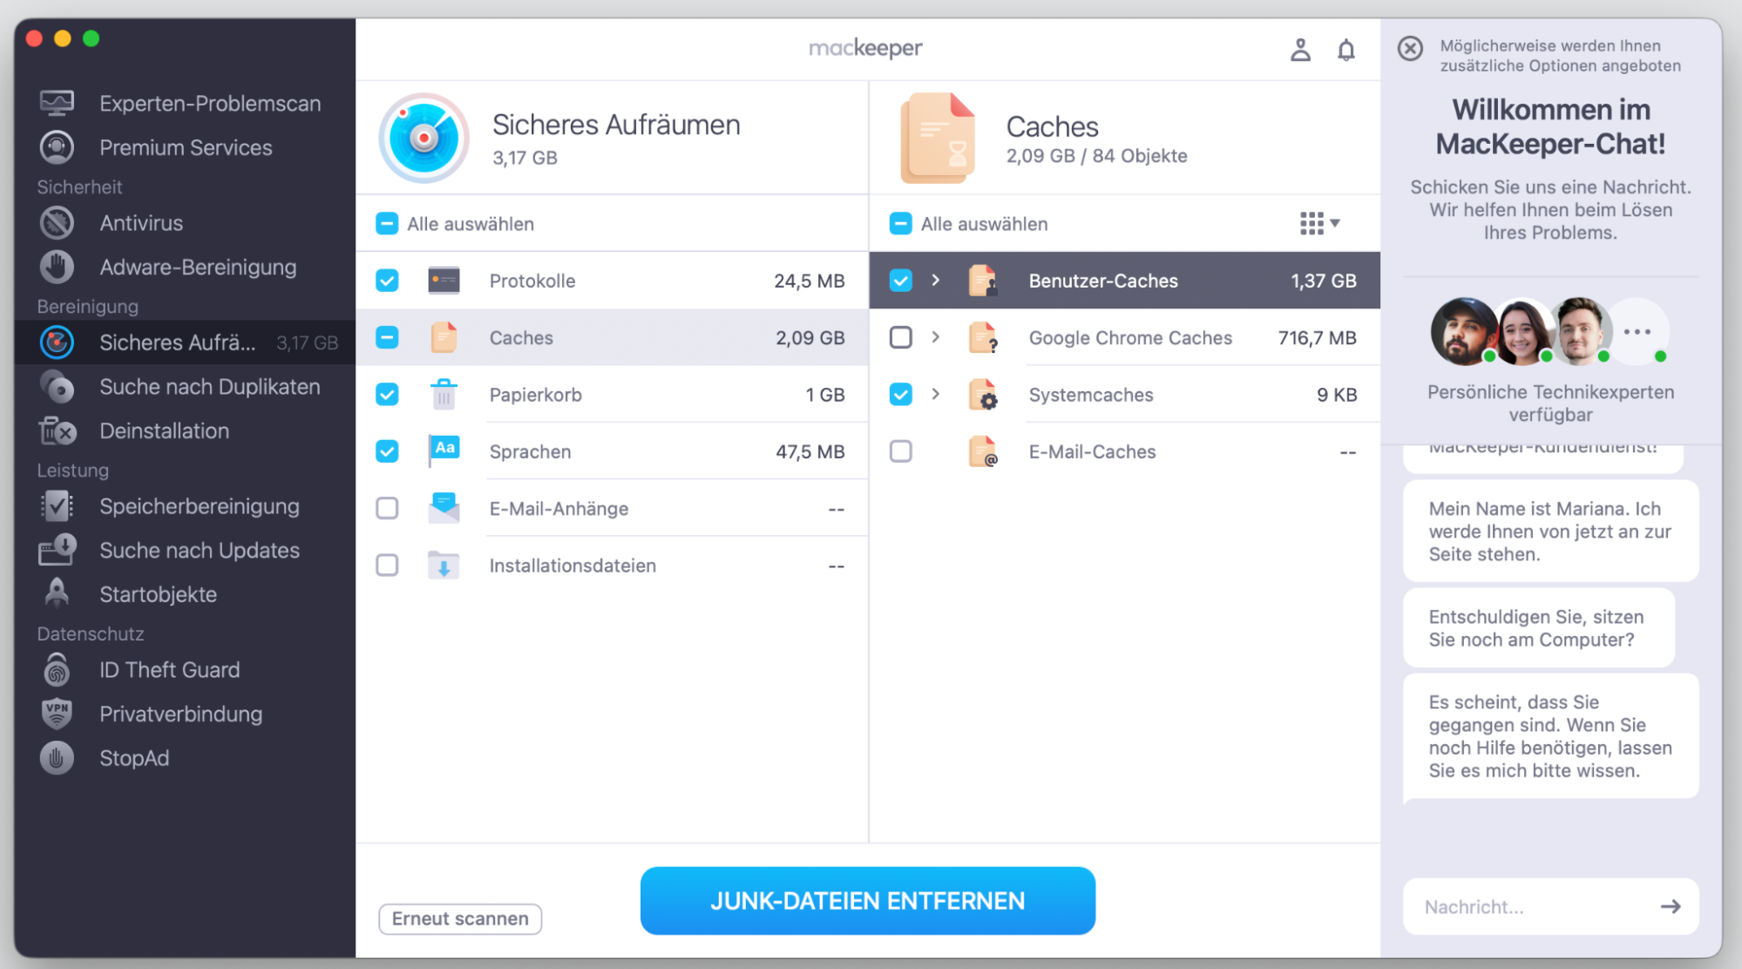
Task: Click the Suche nach Updates download icon
Action: [57, 550]
